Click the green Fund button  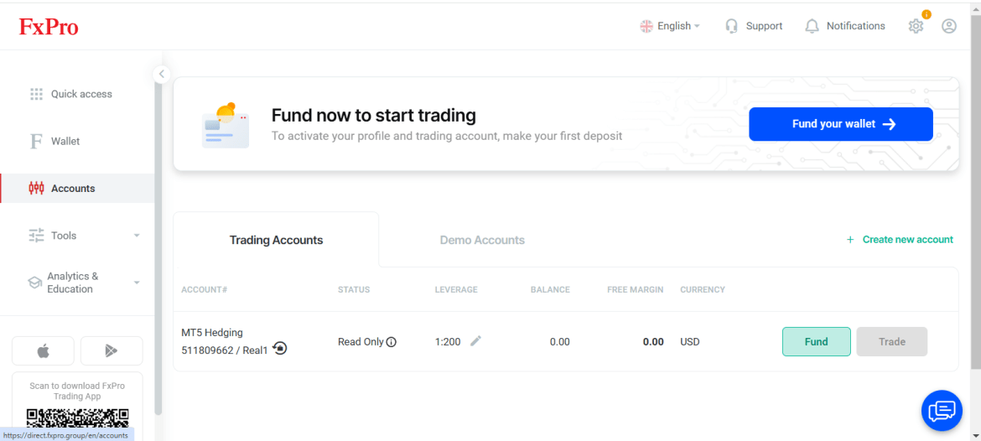(x=817, y=341)
